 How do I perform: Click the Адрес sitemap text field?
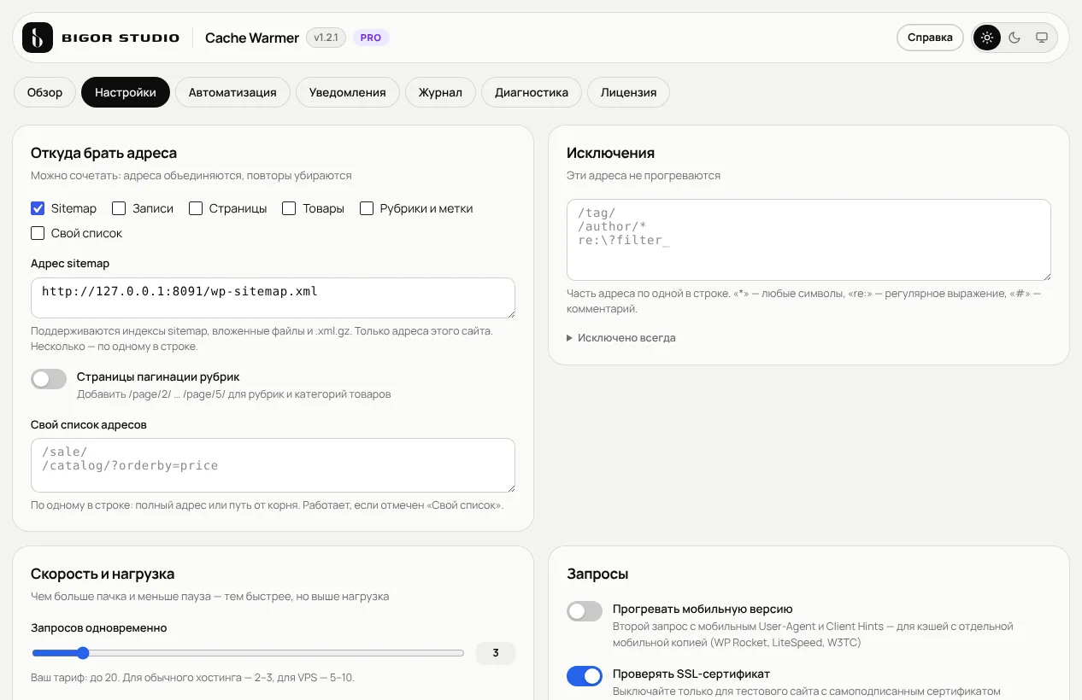point(273,298)
